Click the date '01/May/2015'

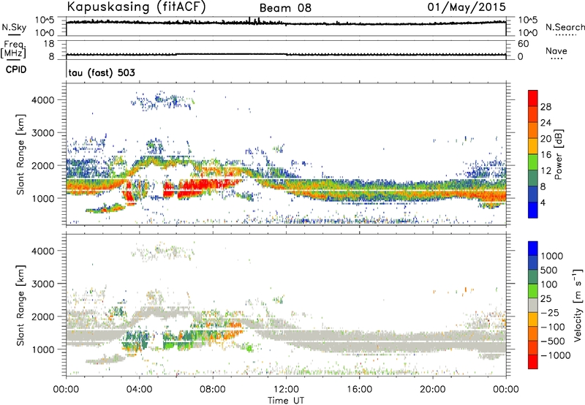click(x=467, y=7)
